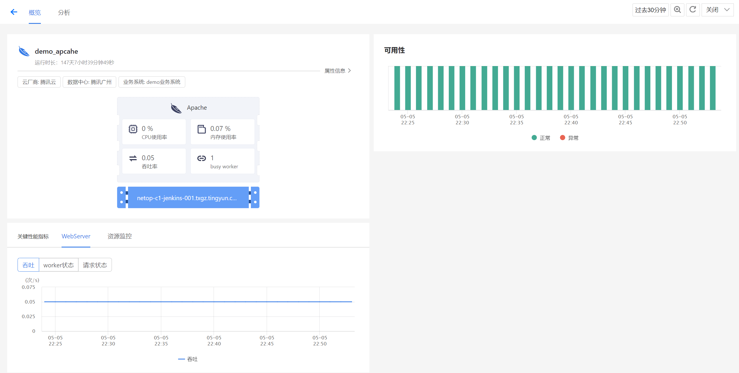The width and height of the screenshot is (739, 373).
Task: Open the 过去30分钟 time range selector
Action: (650, 10)
